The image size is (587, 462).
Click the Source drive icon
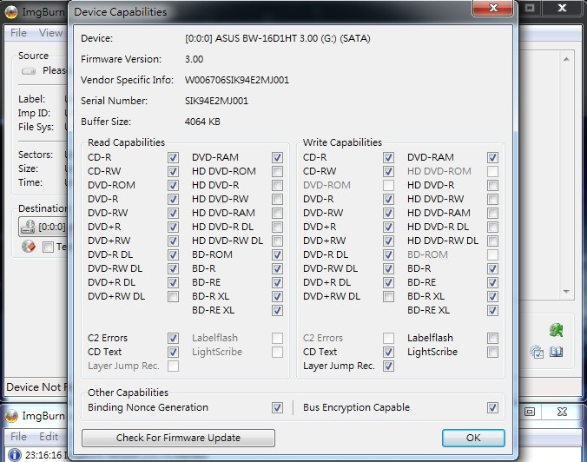pos(30,70)
